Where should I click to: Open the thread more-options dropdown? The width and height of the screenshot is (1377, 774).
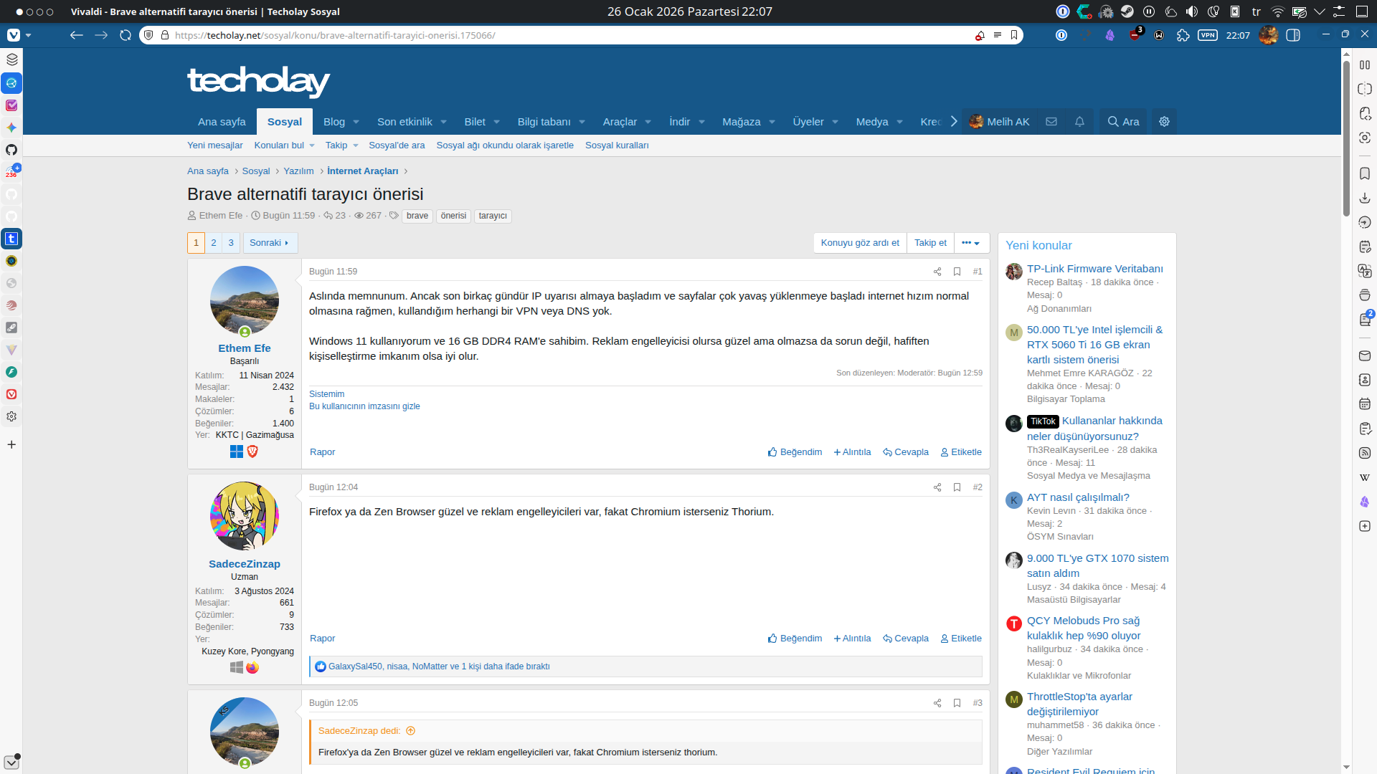coord(971,243)
